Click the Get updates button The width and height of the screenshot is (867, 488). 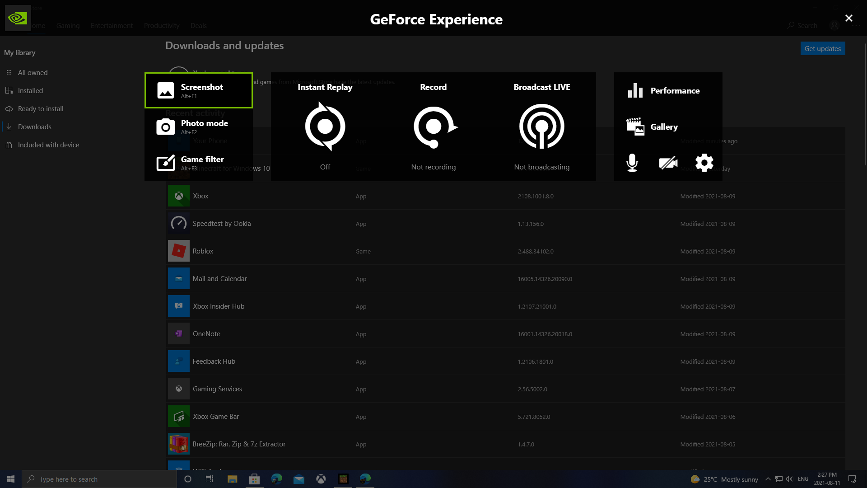(x=822, y=48)
